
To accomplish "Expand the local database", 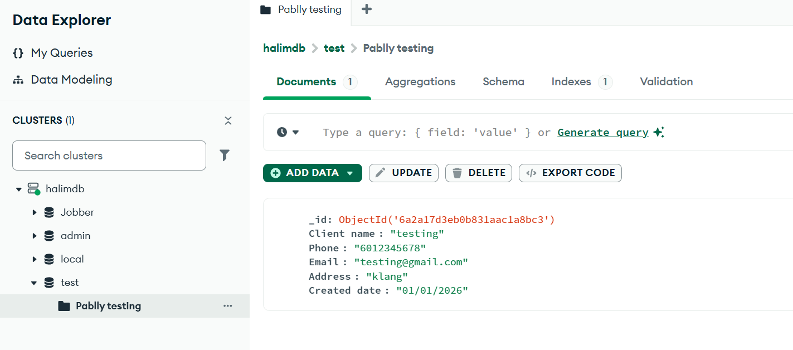I will (35, 259).
